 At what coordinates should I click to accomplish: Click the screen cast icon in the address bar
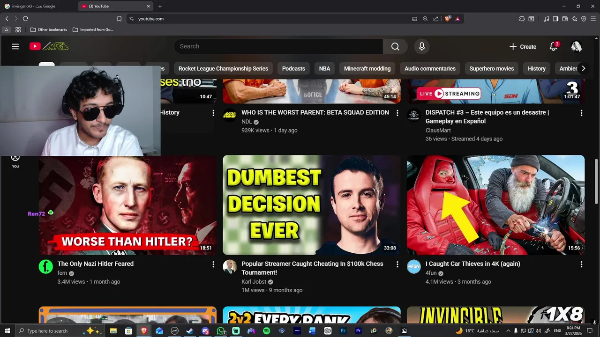[414, 19]
